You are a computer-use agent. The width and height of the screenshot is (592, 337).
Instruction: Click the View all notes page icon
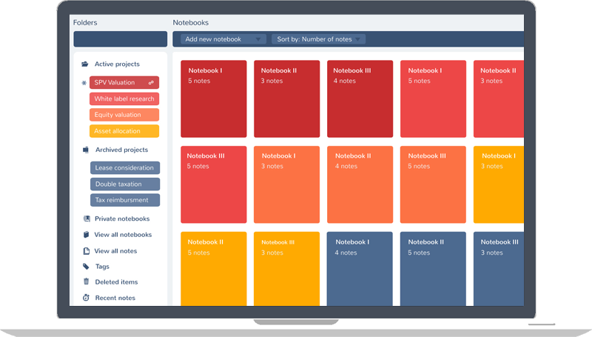point(87,251)
